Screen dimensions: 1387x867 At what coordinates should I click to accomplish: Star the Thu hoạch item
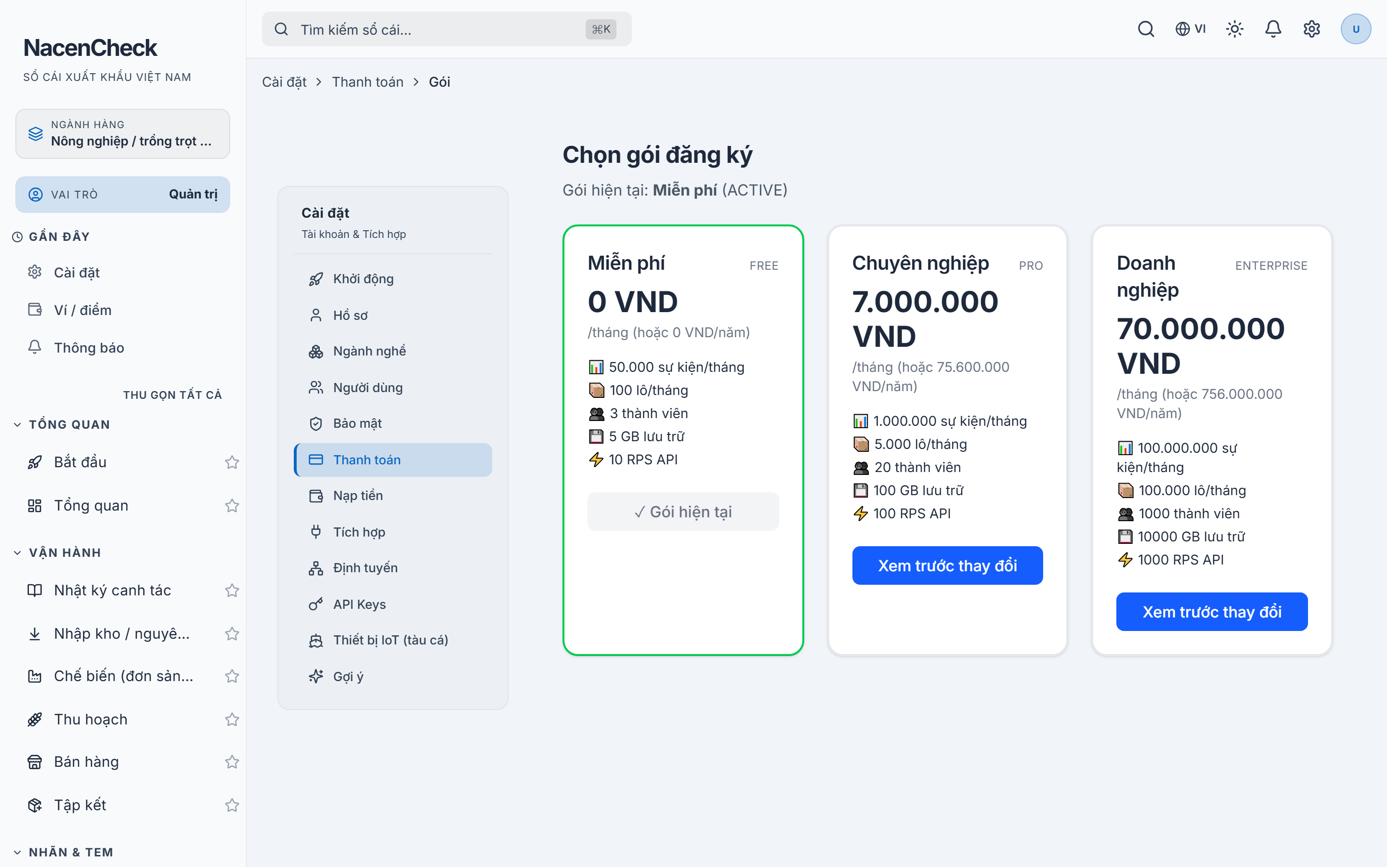pyautogui.click(x=232, y=720)
